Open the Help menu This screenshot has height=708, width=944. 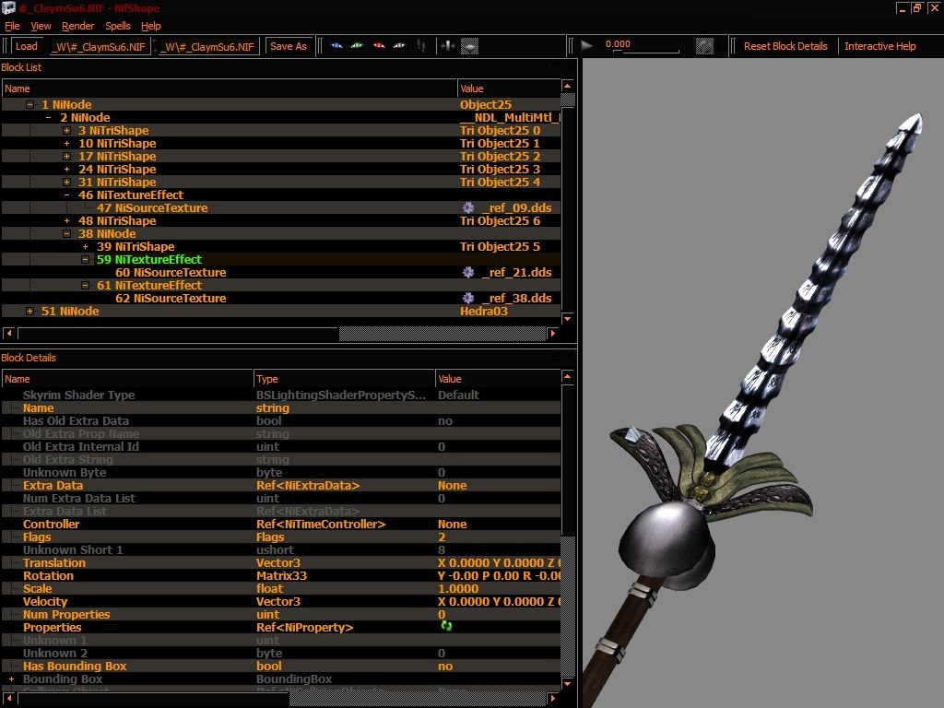(x=150, y=26)
